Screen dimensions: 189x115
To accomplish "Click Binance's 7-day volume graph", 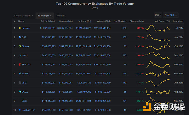I will click(x=158, y=28).
